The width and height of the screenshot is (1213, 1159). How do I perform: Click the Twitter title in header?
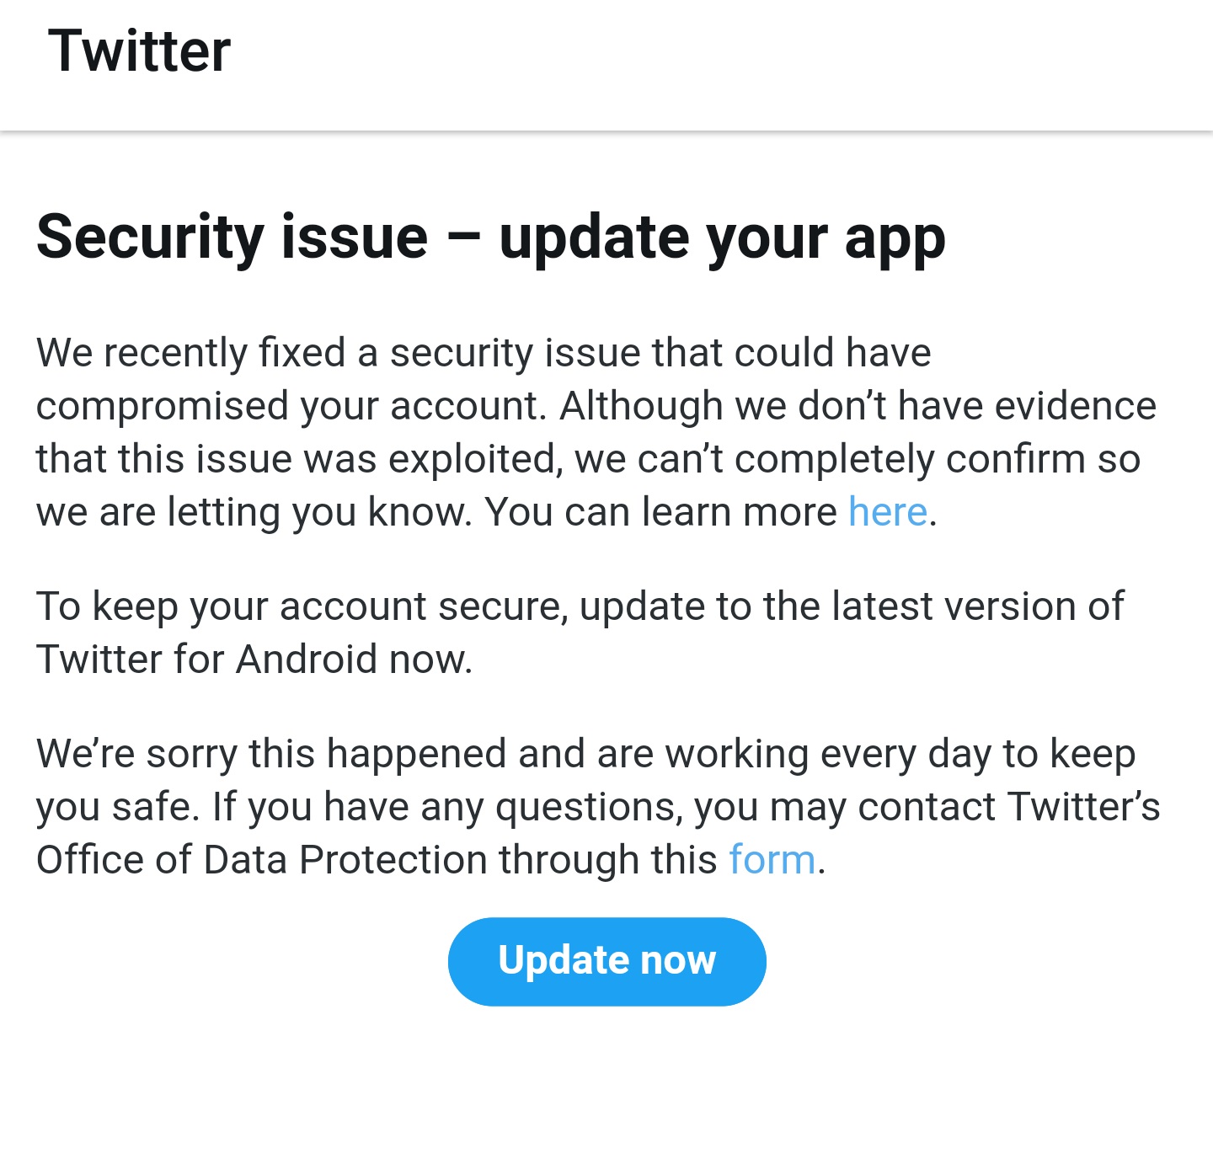(x=139, y=51)
